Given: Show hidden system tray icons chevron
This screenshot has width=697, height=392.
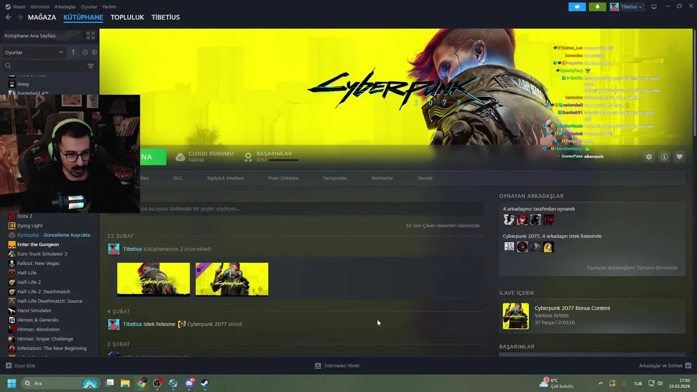Looking at the screenshot, I should pos(601,383).
